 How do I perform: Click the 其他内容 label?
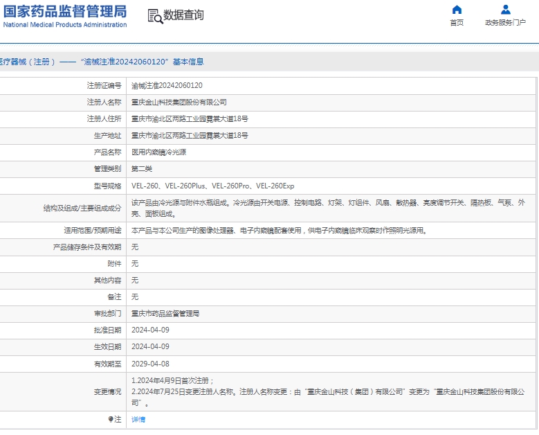[x=108, y=281]
